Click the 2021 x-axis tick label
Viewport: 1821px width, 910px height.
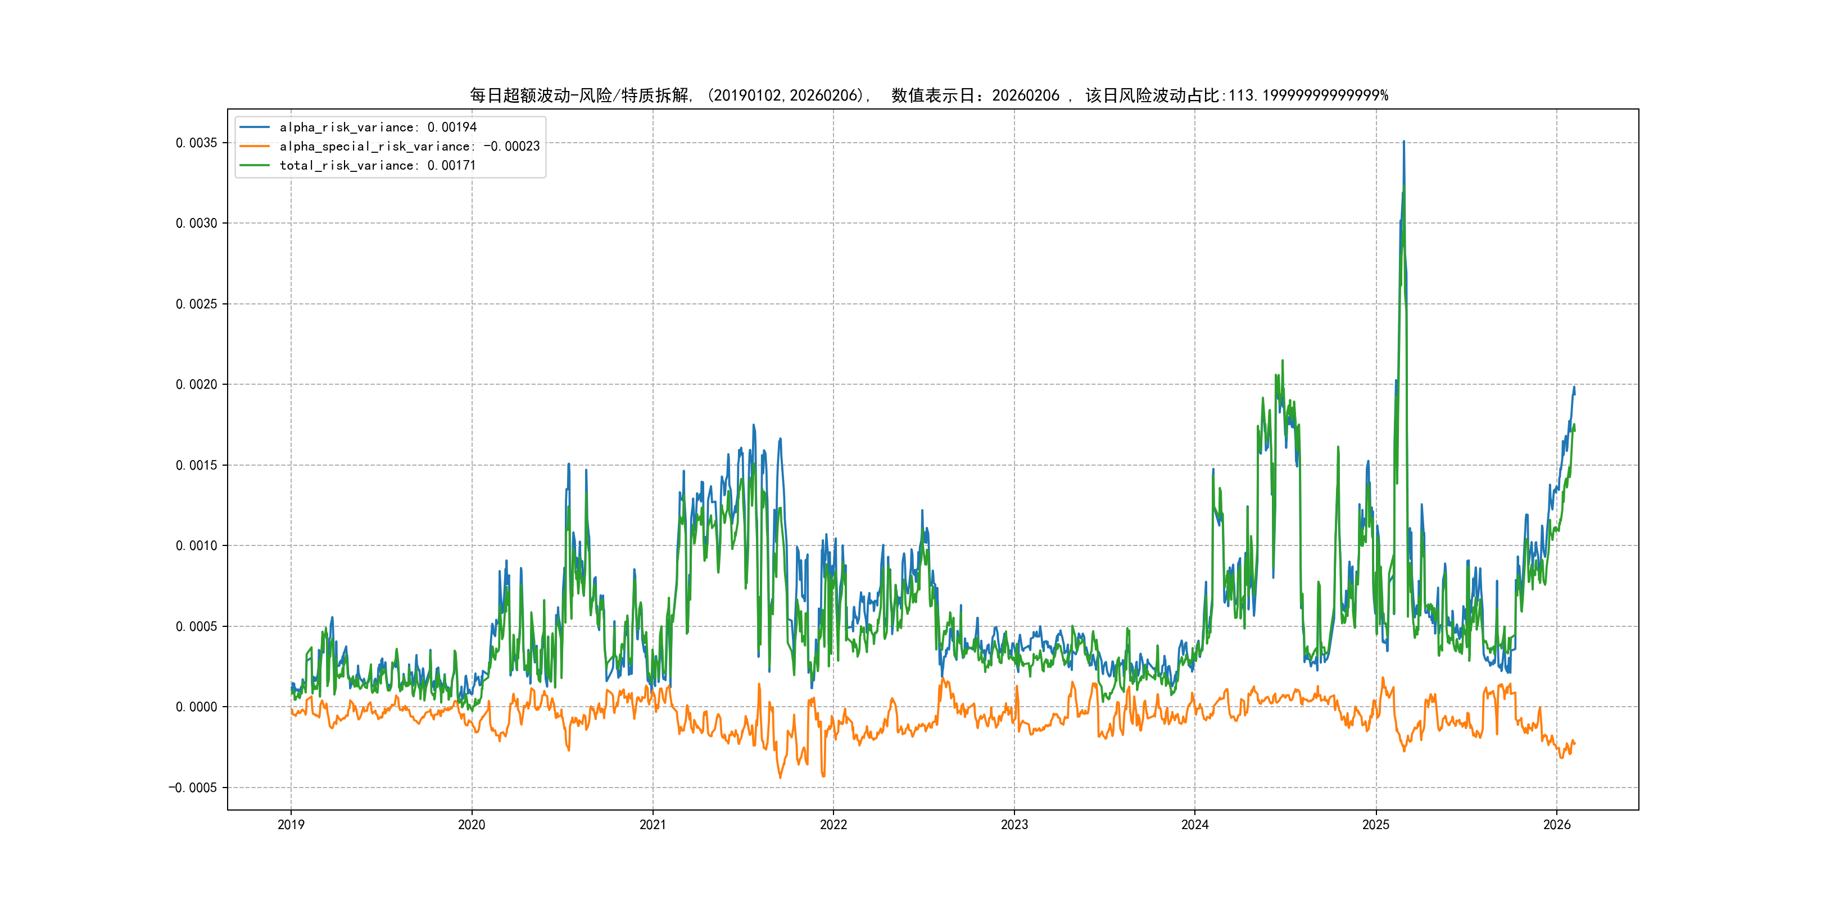pos(653,825)
